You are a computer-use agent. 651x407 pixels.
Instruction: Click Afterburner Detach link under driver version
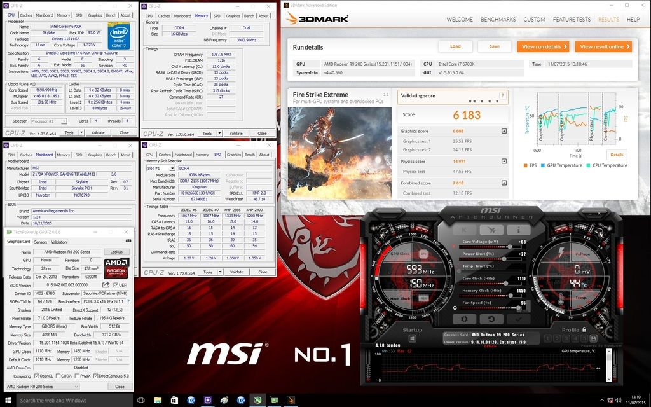point(490,346)
